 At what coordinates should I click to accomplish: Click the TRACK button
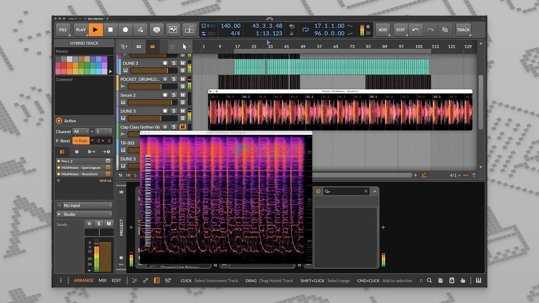pos(463,30)
